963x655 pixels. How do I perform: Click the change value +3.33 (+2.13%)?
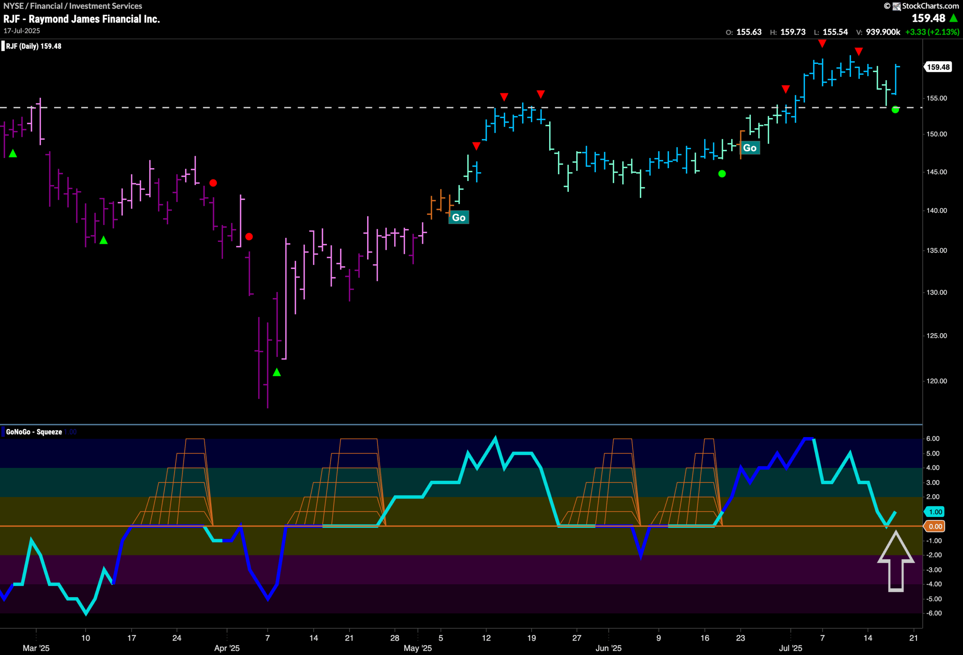coord(932,32)
